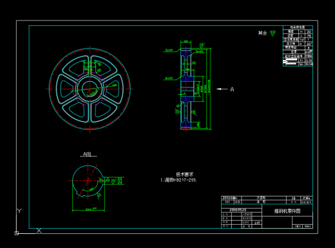Click the green surface roughness symbol beside 其余
335x248 pixels.
273,33
